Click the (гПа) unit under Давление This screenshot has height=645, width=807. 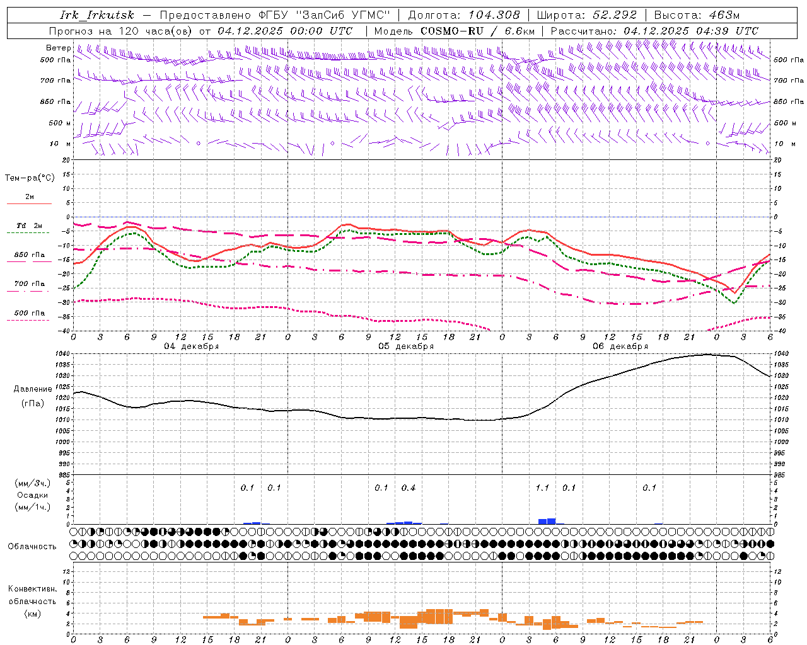point(33,403)
